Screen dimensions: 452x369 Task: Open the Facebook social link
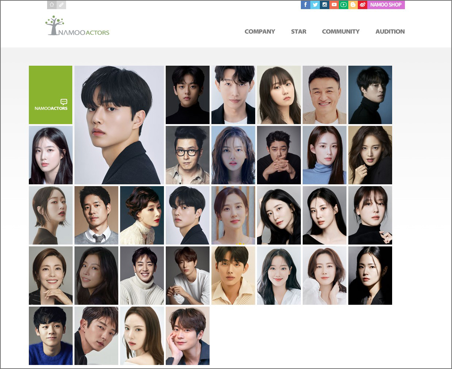click(306, 5)
